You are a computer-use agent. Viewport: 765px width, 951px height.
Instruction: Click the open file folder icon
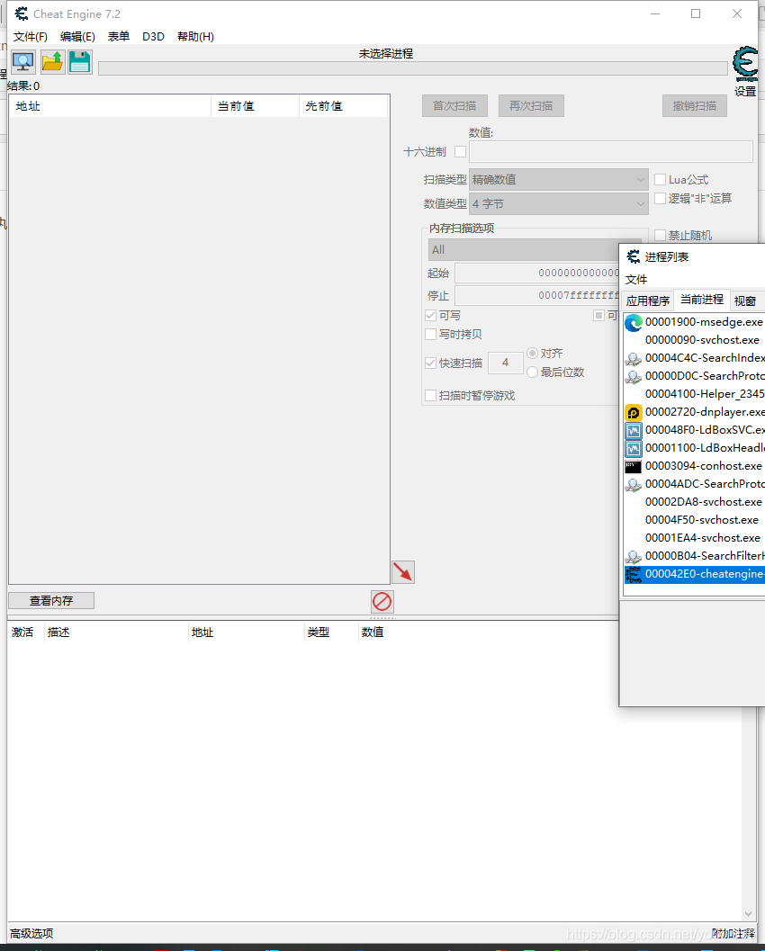[52, 62]
